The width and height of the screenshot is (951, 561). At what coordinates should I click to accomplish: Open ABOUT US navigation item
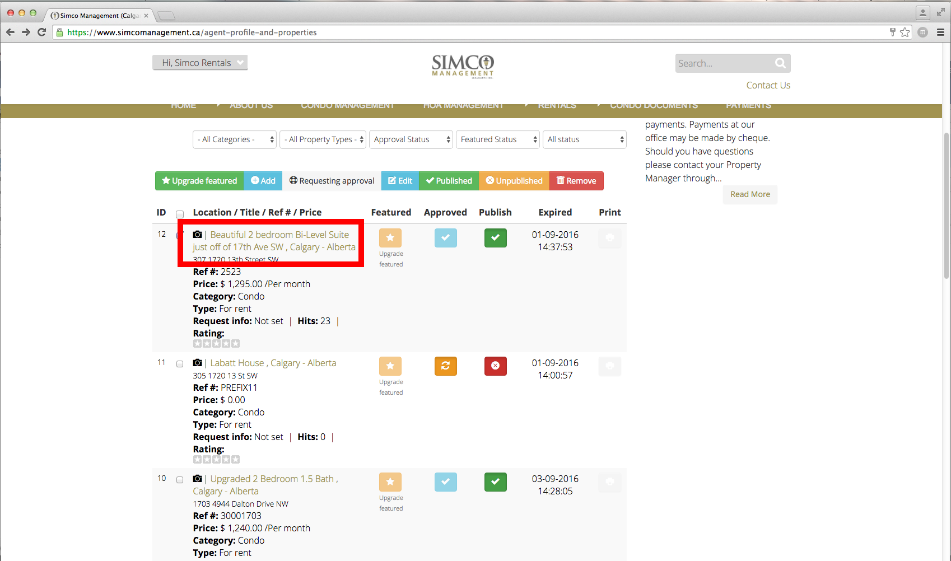[x=251, y=106]
